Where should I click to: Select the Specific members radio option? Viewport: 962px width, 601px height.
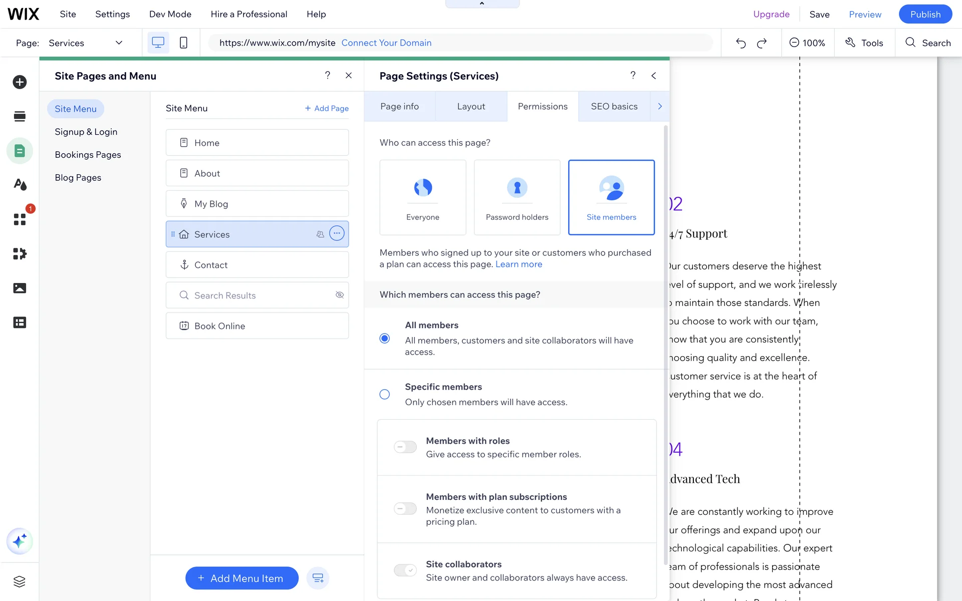[384, 394]
